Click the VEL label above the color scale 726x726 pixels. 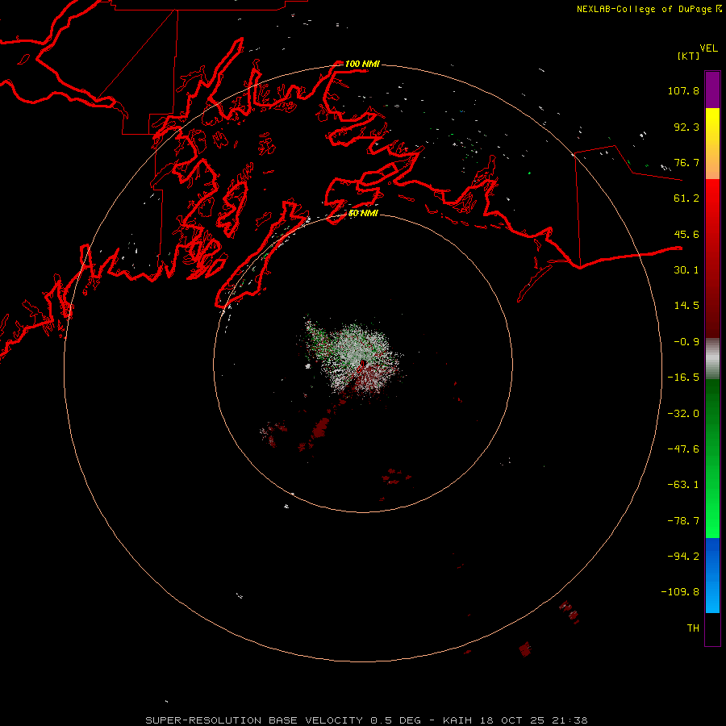708,48
